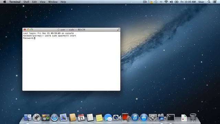The height and width of the screenshot is (124, 220).
Task: Click the Password prompt cursor in Terminal
Action: pos(34,38)
